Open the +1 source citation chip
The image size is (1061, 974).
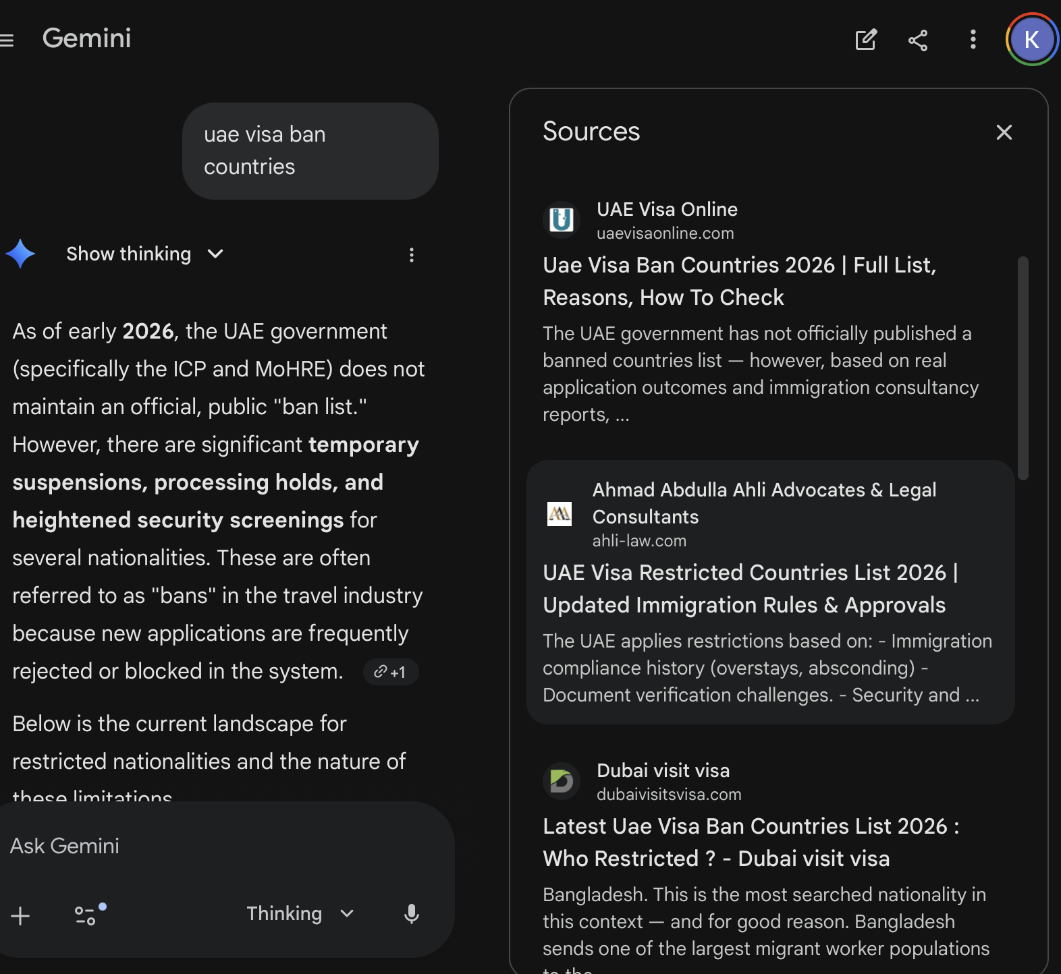coord(391,672)
